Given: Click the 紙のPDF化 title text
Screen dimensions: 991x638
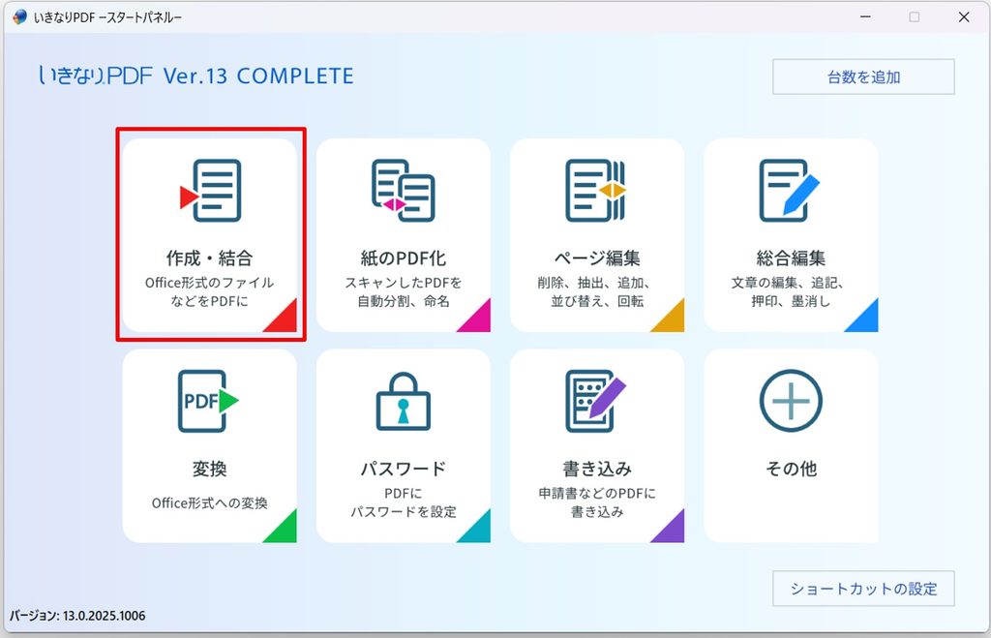Looking at the screenshot, I should 404,258.
